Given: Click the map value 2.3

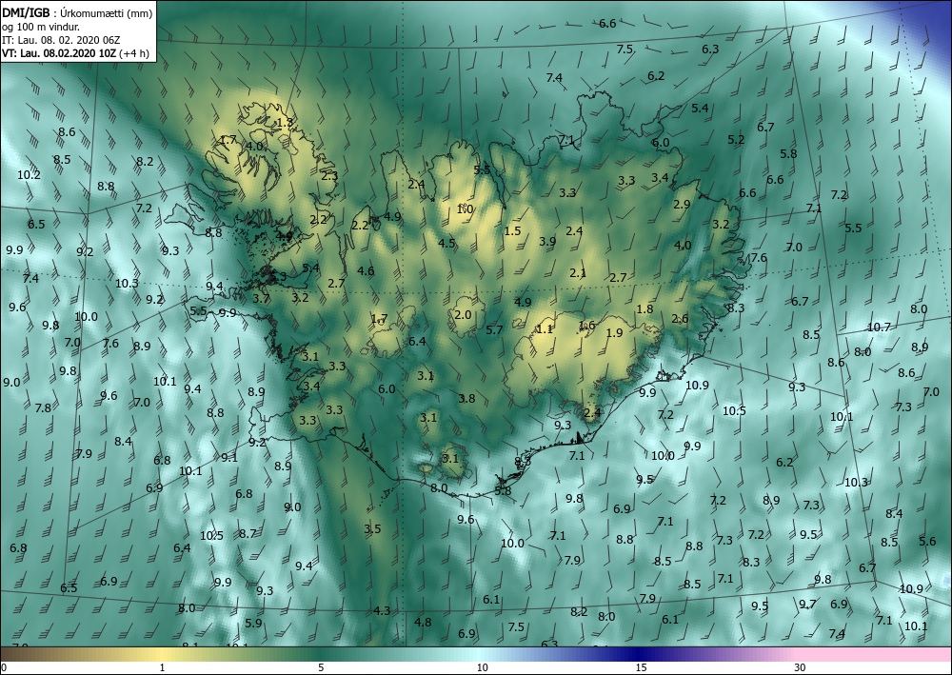Looking at the screenshot, I should pos(329,176).
